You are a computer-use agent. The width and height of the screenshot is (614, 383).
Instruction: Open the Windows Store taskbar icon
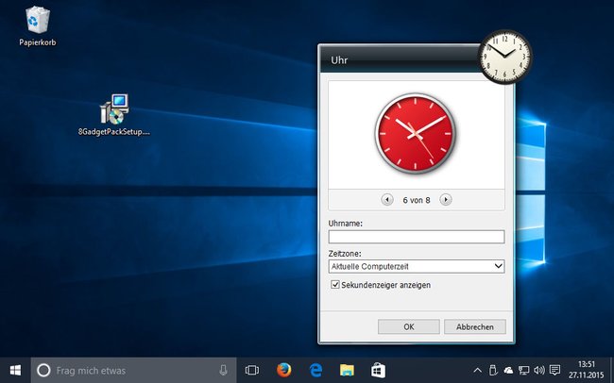pyautogui.click(x=378, y=370)
